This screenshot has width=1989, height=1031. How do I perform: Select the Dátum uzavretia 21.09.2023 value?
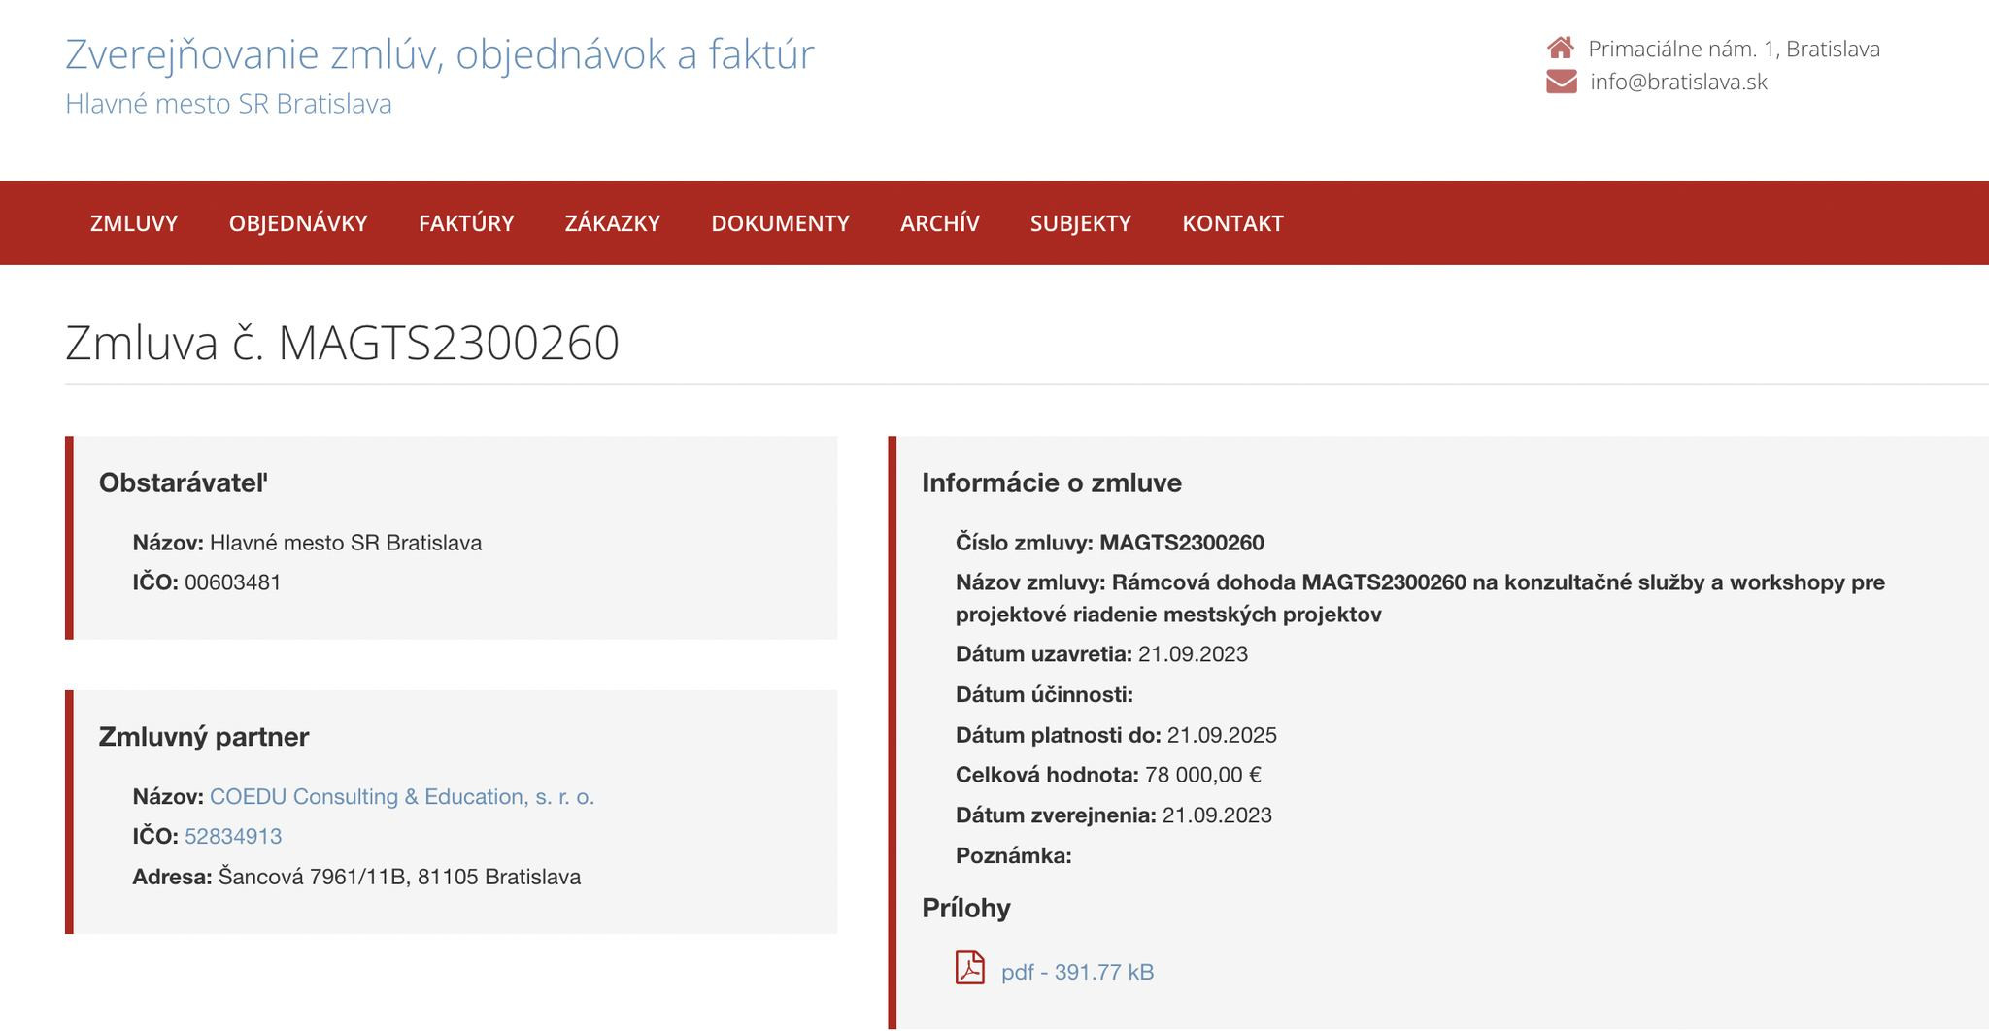(1193, 654)
